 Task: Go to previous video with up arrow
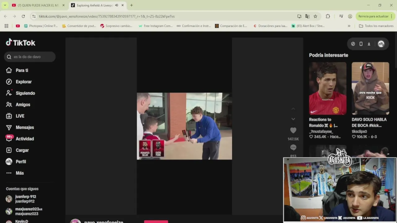point(293,109)
